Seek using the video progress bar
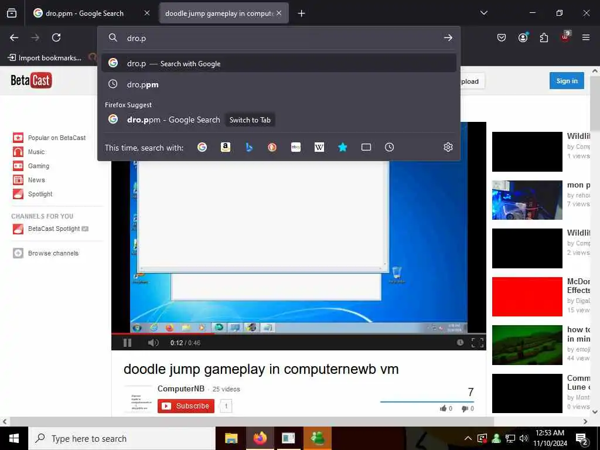 (298, 333)
